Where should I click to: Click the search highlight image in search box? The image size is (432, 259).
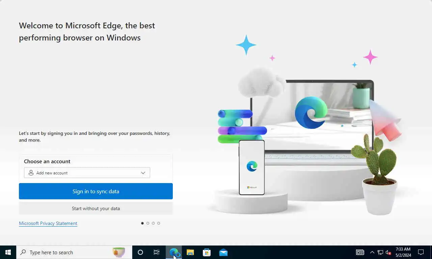pyautogui.click(x=119, y=252)
